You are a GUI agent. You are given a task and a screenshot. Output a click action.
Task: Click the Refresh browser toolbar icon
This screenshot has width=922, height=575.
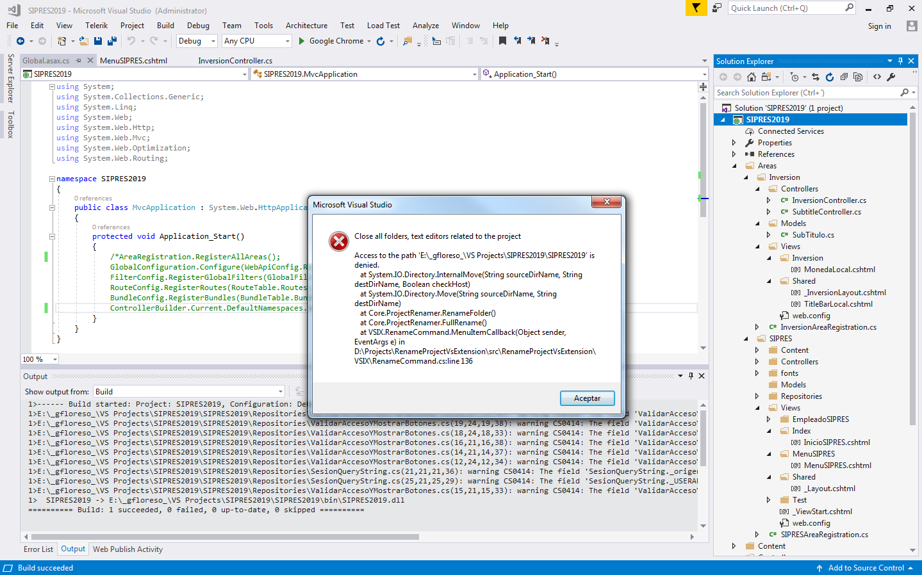(381, 41)
